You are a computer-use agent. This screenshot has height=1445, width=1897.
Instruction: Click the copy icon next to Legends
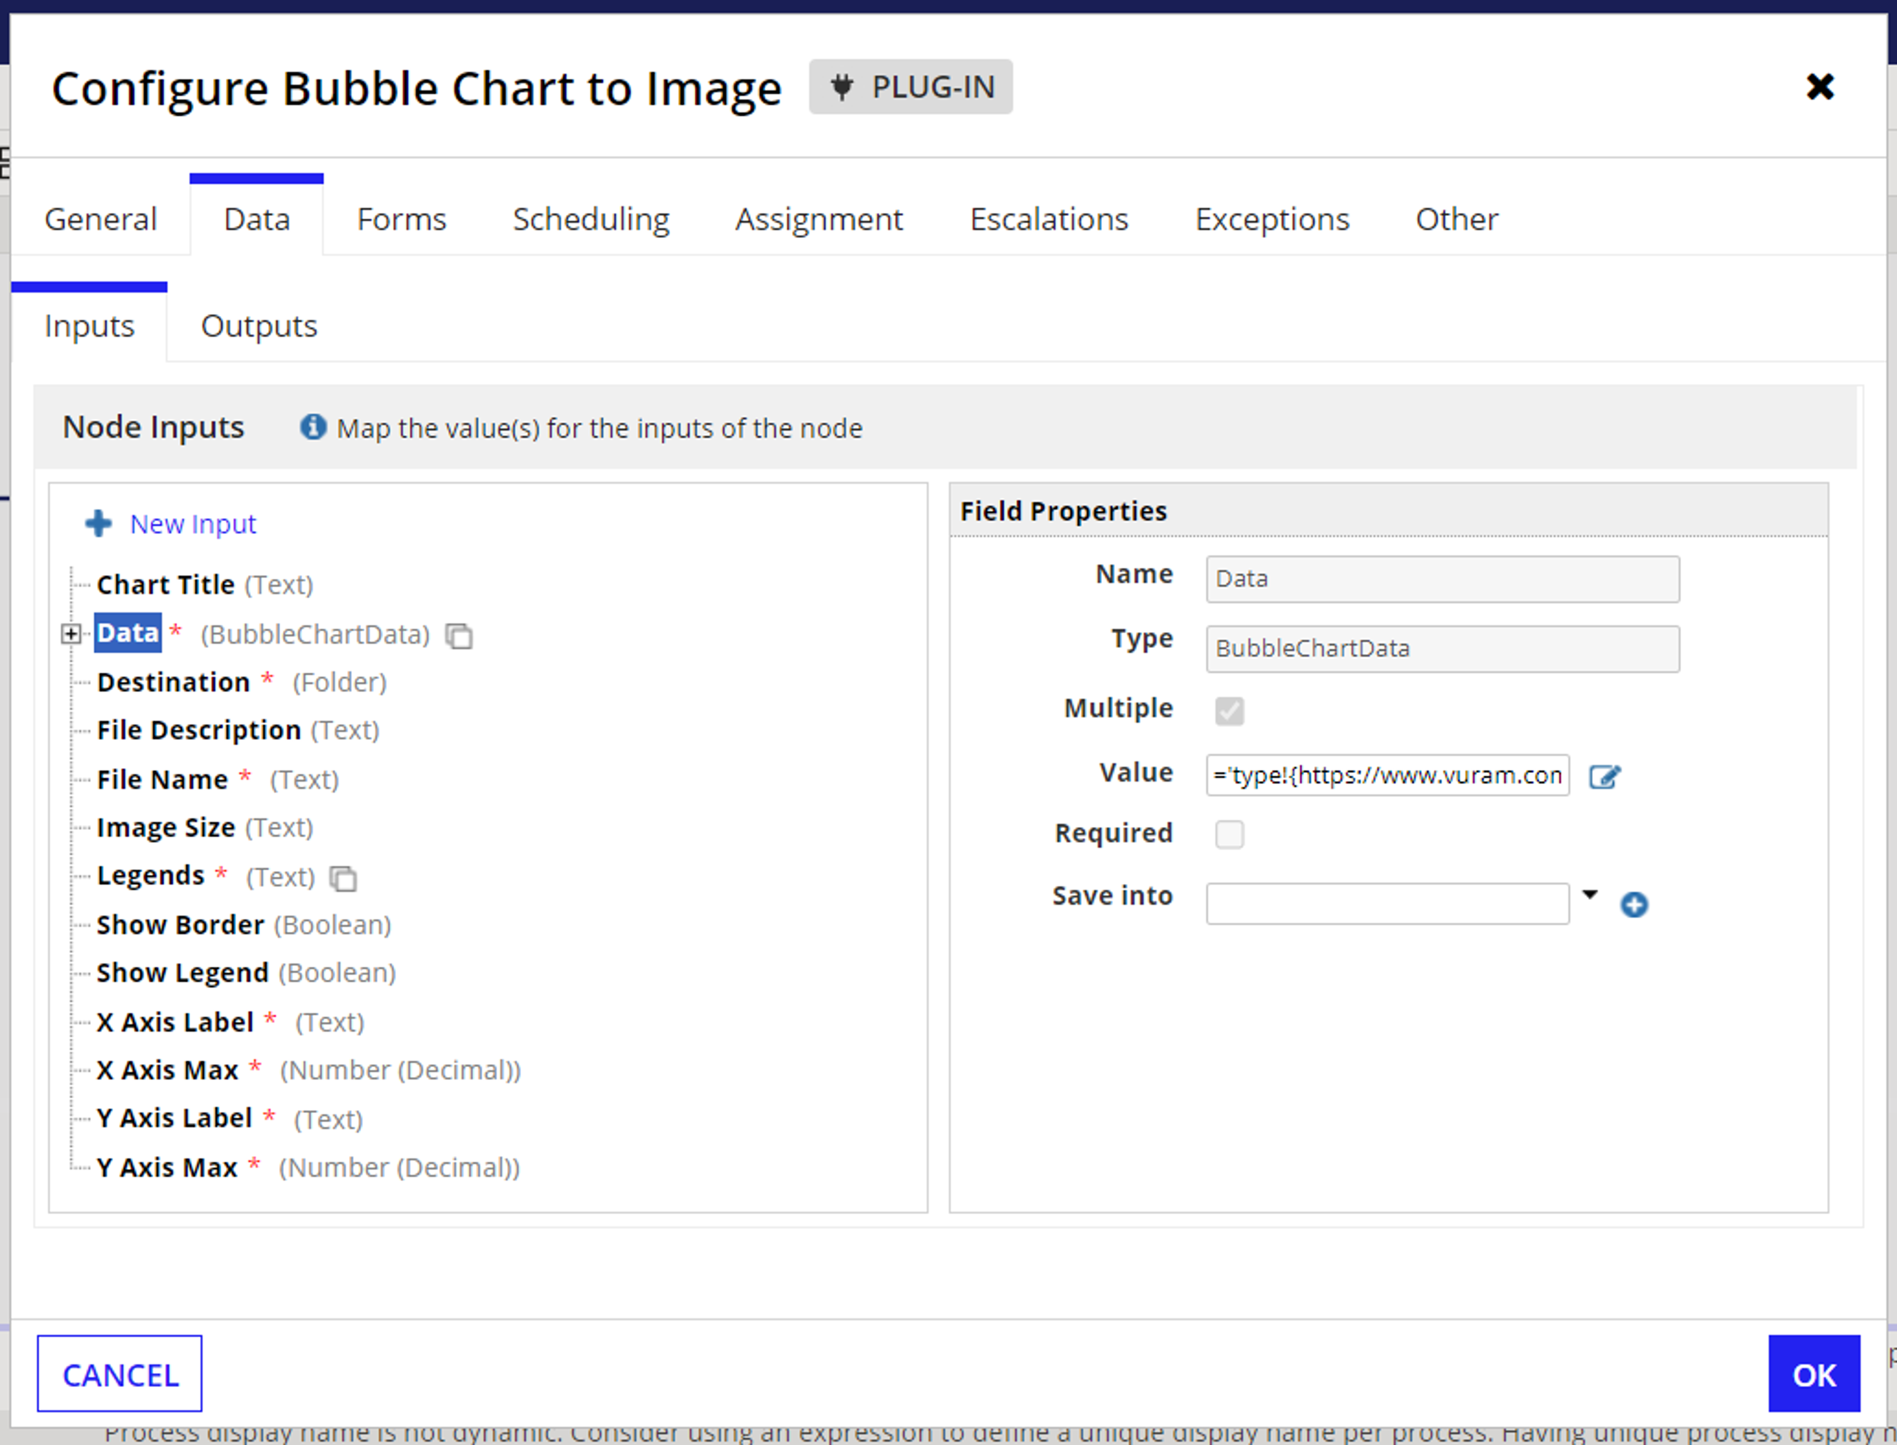343,878
